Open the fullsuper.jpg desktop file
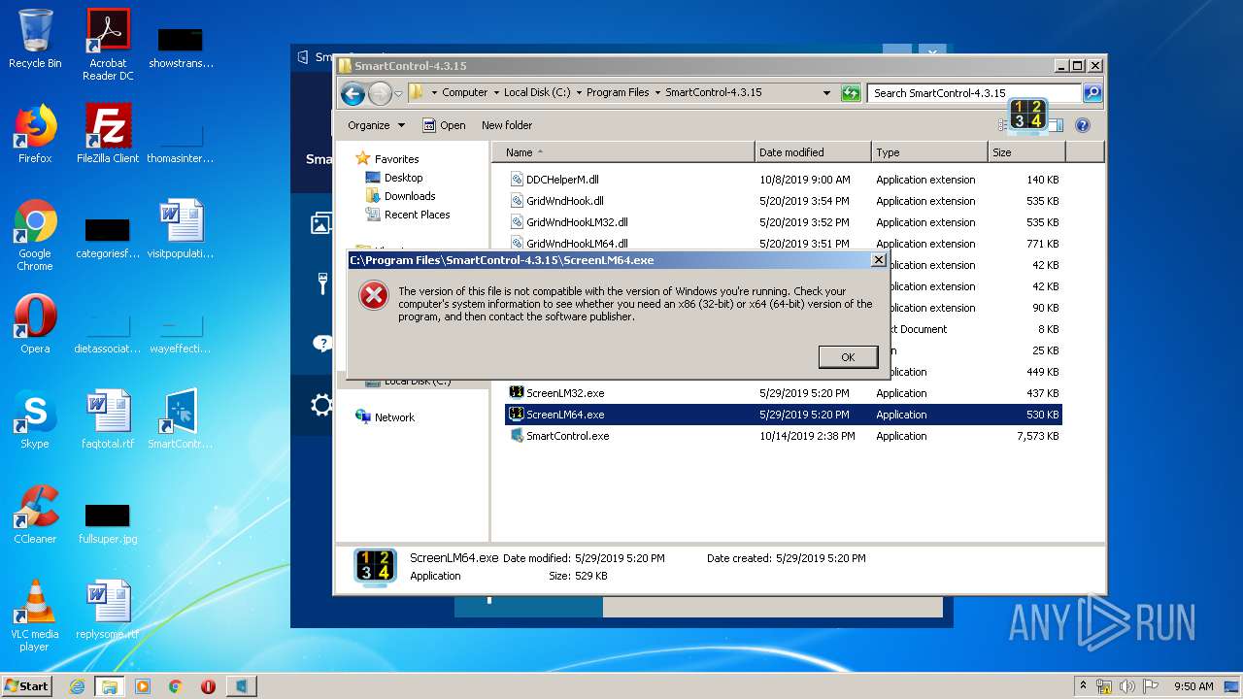Image resolution: width=1243 pixels, height=699 pixels. click(x=108, y=520)
